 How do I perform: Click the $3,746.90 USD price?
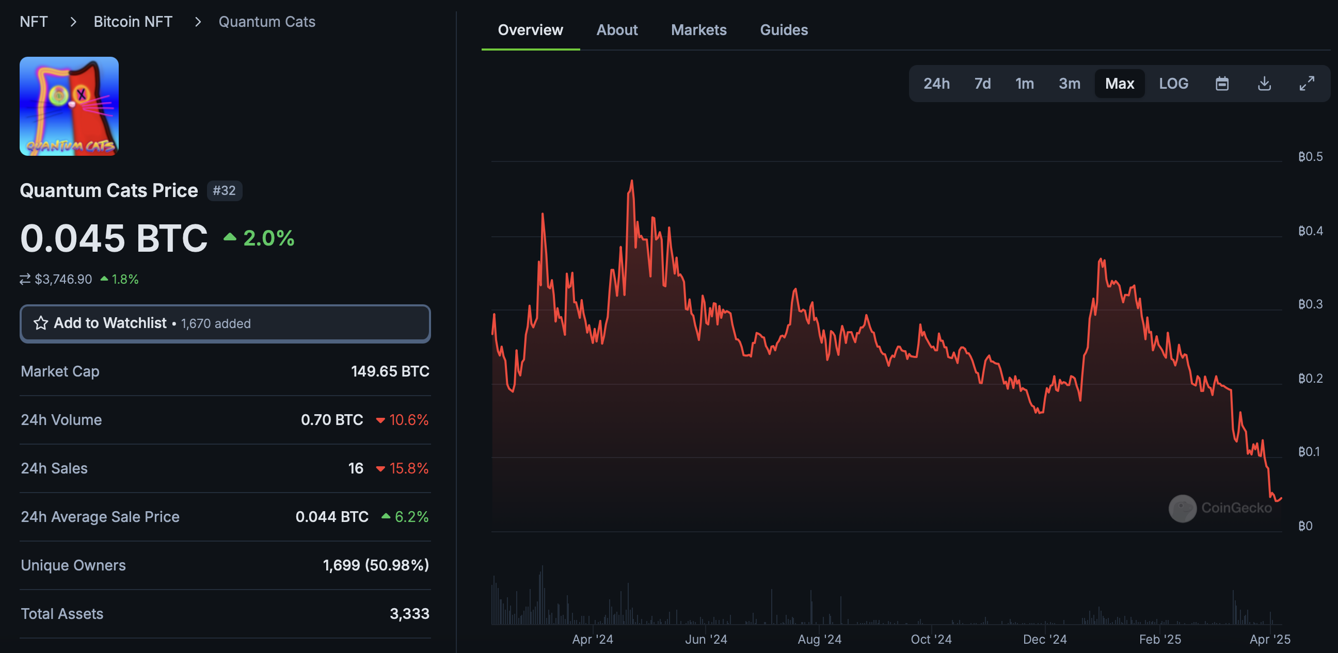tap(63, 279)
